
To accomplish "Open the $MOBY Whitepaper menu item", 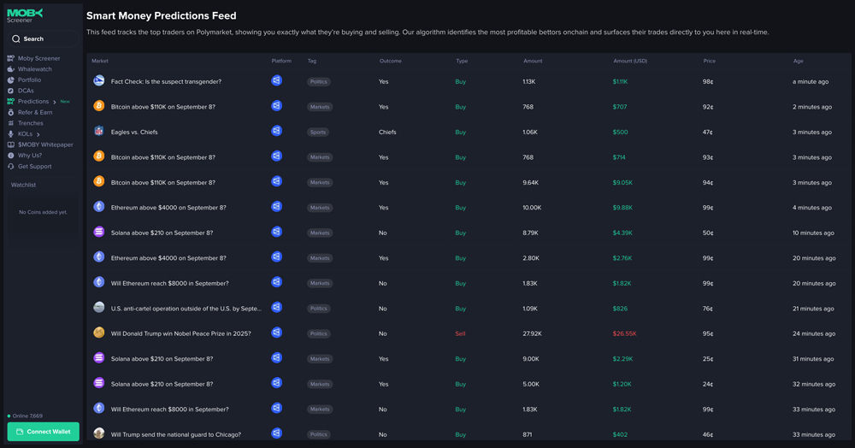I will pos(45,144).
